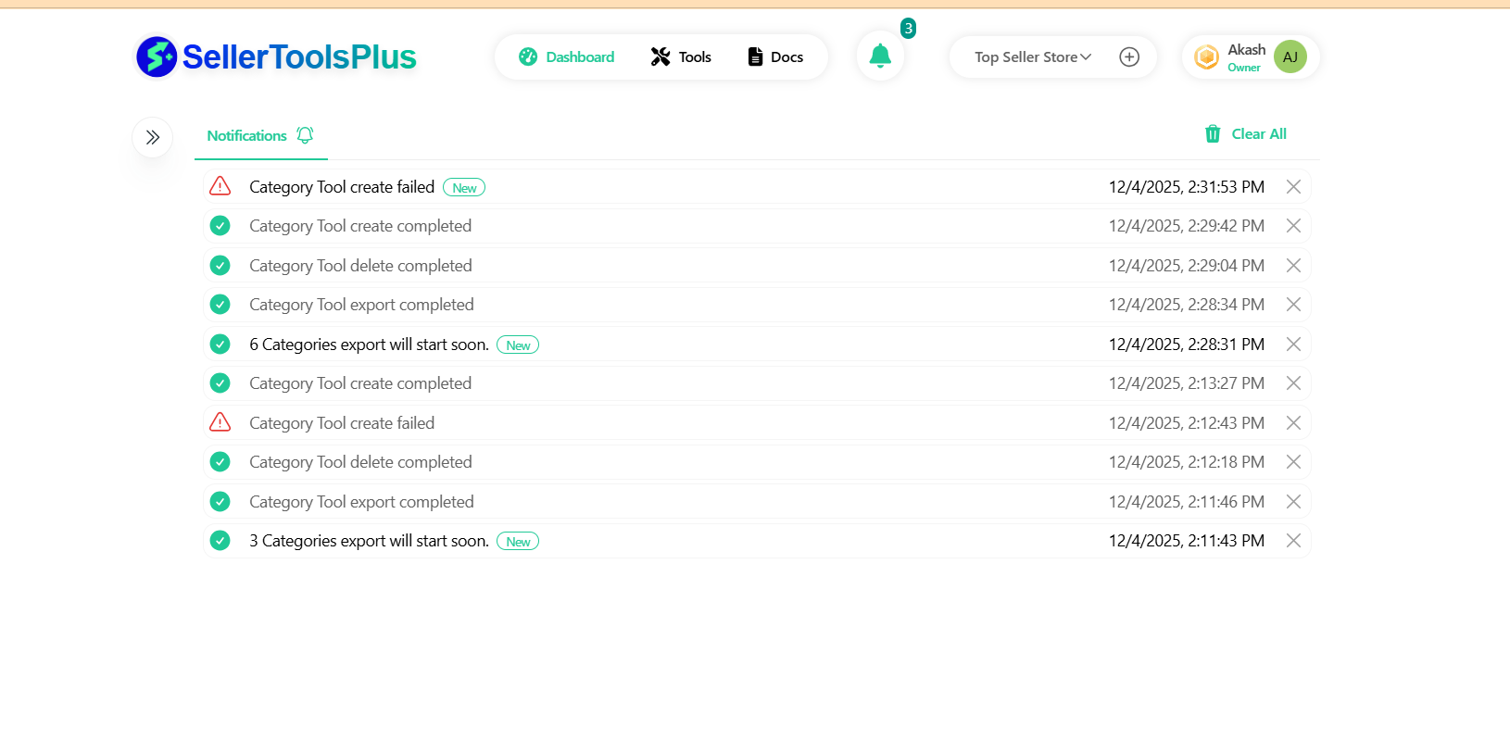Image resolution: width=1510 pixels, height=752 pixels.
Task: Click success check icon at 2:28:34 PM
Action: pyautogui.click(x=220, y=305)
